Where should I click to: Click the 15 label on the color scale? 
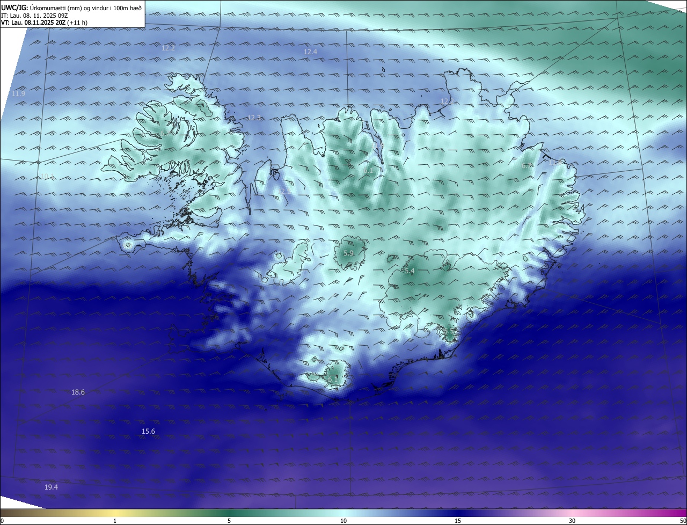coord(458,521)
